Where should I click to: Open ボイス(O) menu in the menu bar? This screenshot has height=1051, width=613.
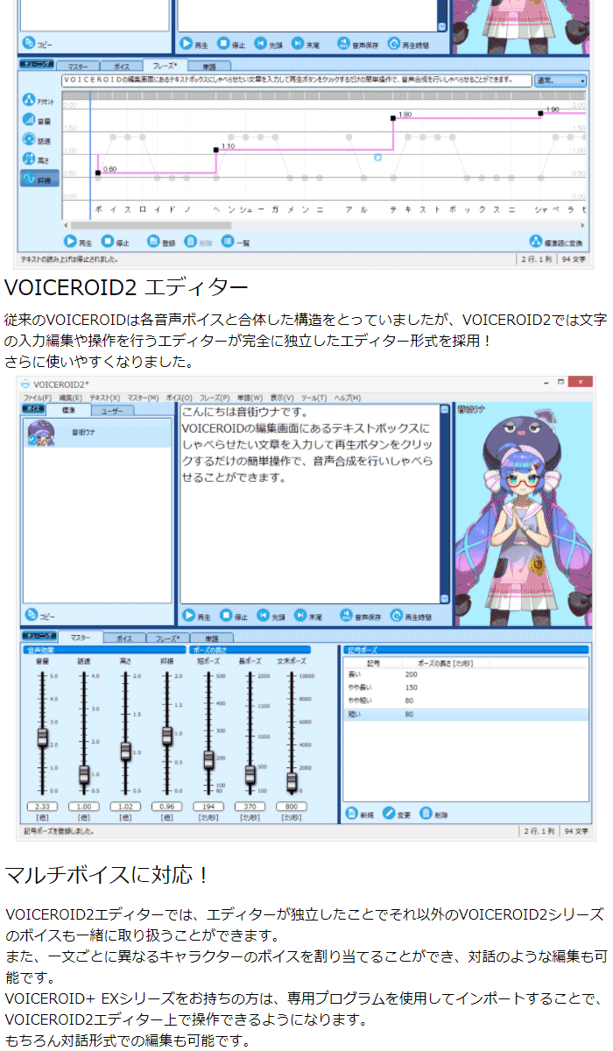pyautogui.click(x=179, y=398)
